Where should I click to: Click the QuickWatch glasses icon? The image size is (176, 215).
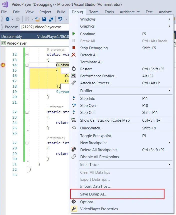coord(74,128)
